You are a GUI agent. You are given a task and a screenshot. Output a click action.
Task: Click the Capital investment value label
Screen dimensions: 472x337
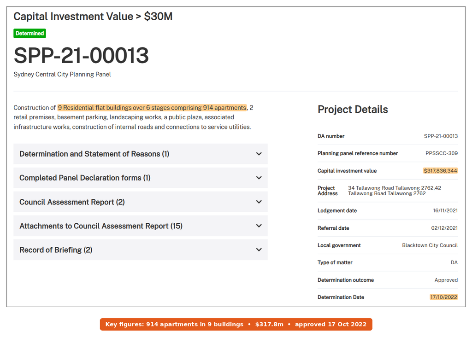tap(347, 171)
